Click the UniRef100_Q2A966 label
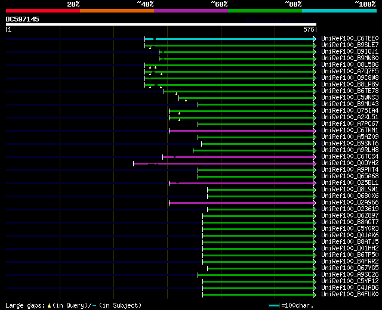Image resolution: width=382 pixels, height=310 pixels. point(350,203)
